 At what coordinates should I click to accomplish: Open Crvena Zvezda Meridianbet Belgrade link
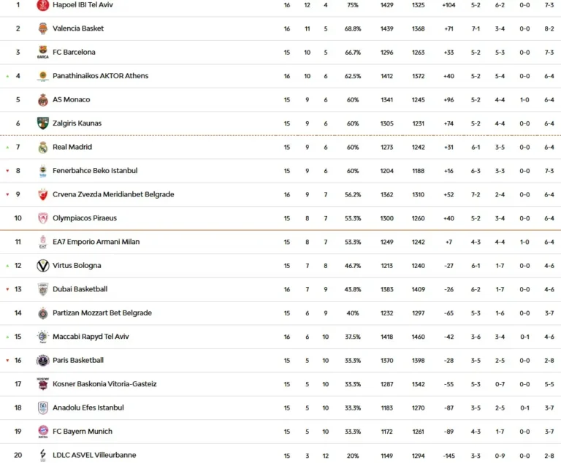click(x=113, y=194)
